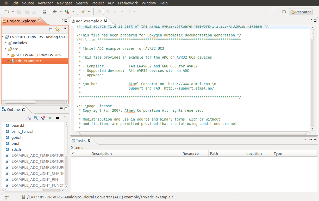This screenshot has width=319, height=201.
Task: Toggle Link with Editor in Project Explorer
Action: pos(57,29)
